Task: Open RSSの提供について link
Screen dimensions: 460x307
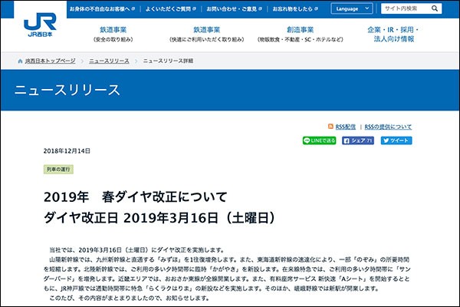Action: pos(388,127)
